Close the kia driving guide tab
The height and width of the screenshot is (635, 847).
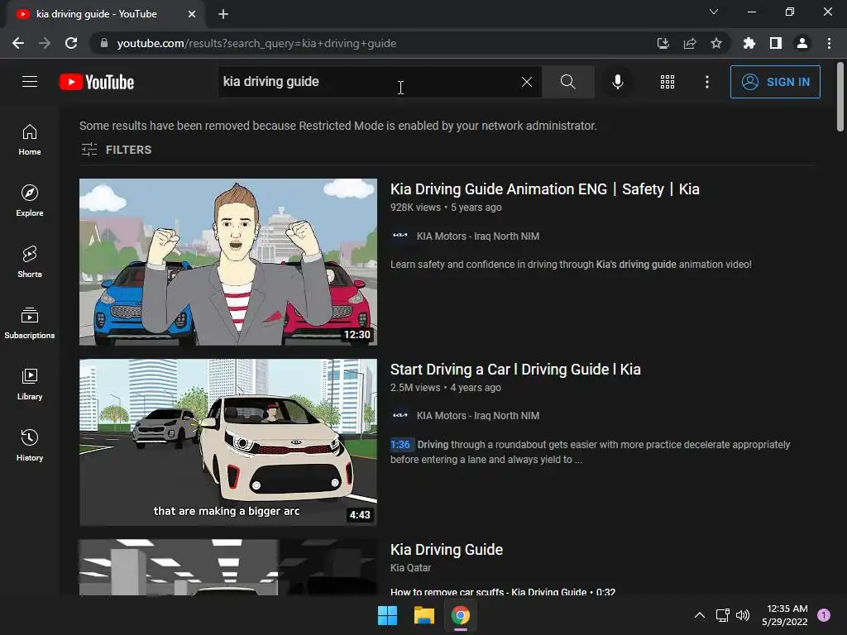tap(192, 14)
